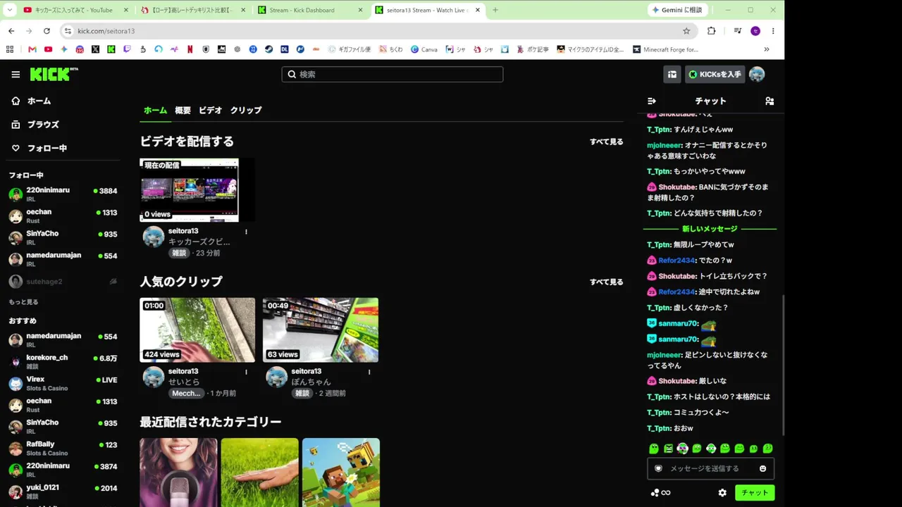Go back to the previous page
Screen dimensions: 902x507
tap(11, 31)
